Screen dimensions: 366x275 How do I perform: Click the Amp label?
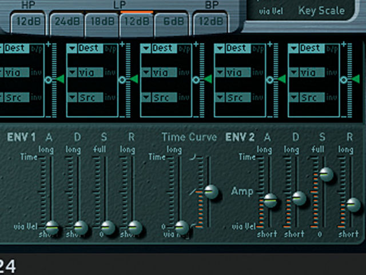coord(242,192)
